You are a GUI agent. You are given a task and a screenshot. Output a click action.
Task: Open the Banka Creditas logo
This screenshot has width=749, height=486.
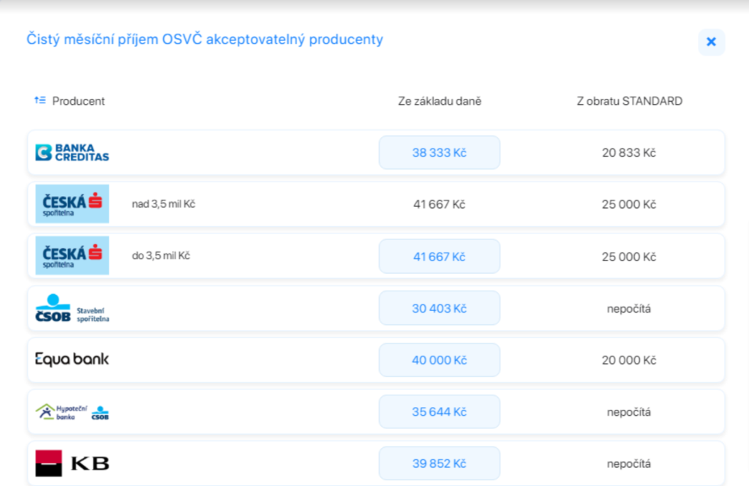click(x=72, y=153)
